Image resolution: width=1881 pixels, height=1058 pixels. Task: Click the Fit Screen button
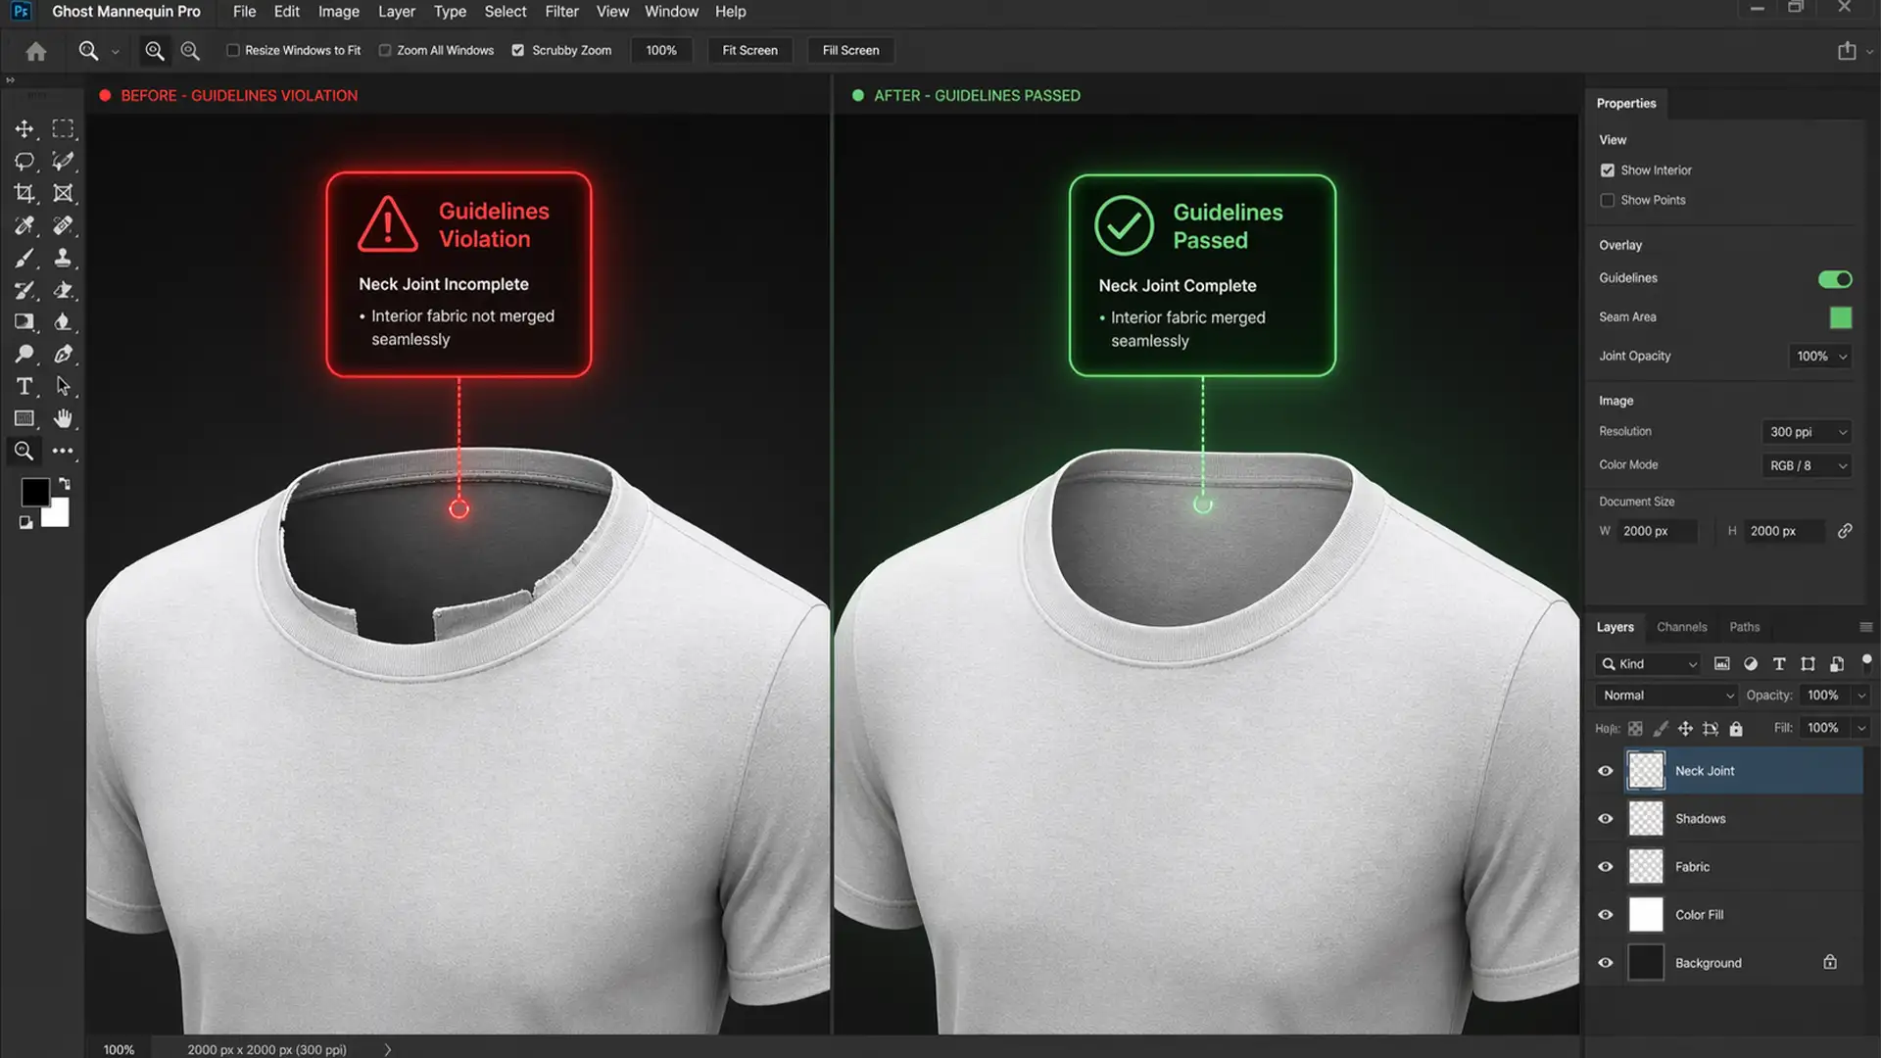tap(749, 50)
